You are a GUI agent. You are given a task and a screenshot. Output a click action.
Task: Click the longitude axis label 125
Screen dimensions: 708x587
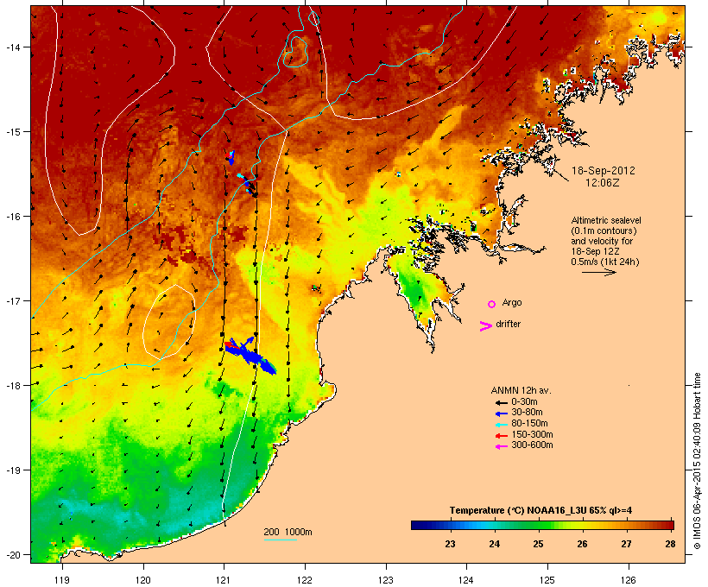(x=547, y=580)
